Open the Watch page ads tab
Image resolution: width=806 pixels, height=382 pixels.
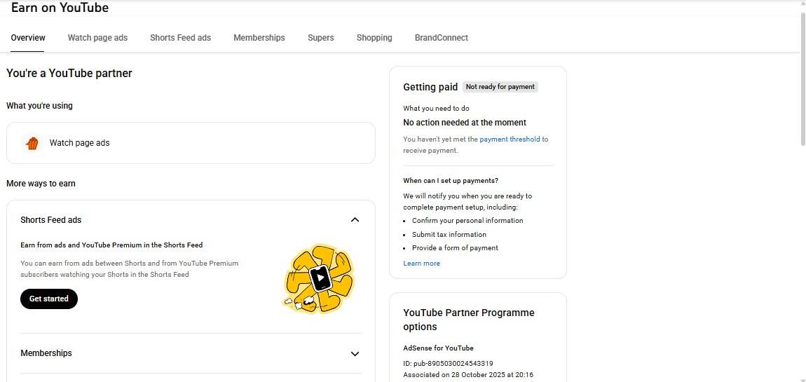[97, 38]
